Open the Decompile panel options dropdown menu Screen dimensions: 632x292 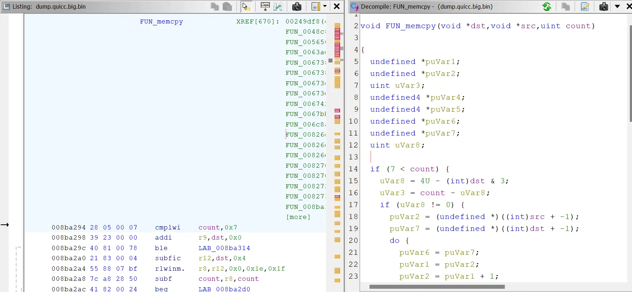(x=617, y=7)
